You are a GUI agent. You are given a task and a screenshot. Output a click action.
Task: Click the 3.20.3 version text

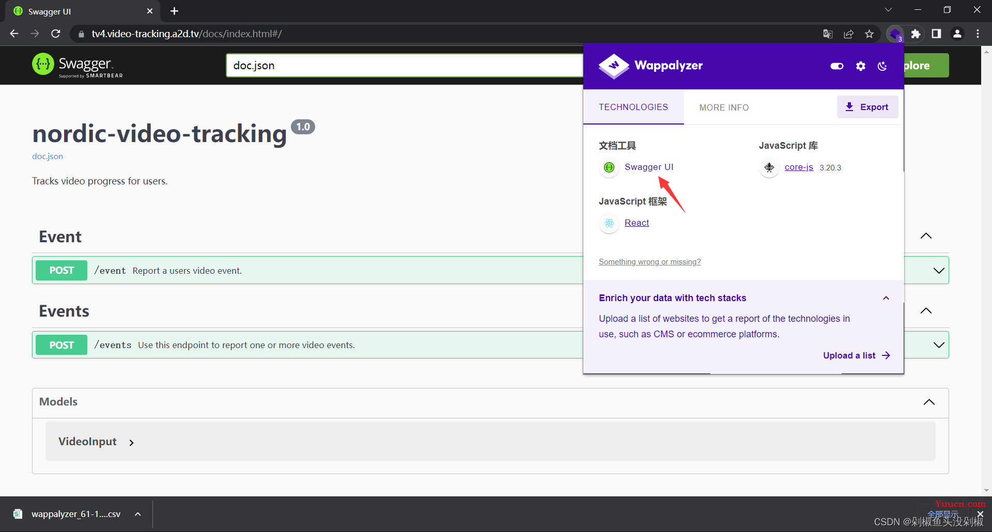click(830, 168)
